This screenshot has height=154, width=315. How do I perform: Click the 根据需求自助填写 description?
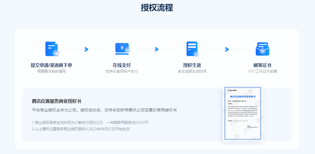pyautogui.click(x=51, y=72)
